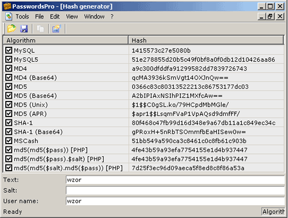Screen dimensions: 288x218
Task: Uncheck the MySQL algorithm checkbox
Action: tap(9, 50)
